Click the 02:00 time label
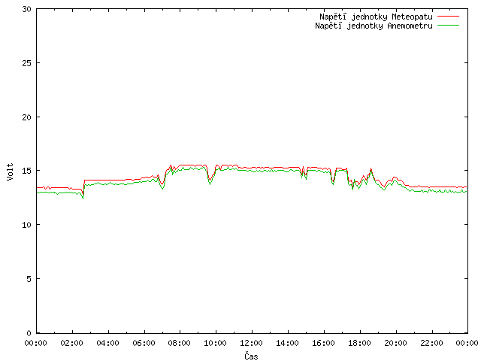The image size is (481, 361). 72,343
